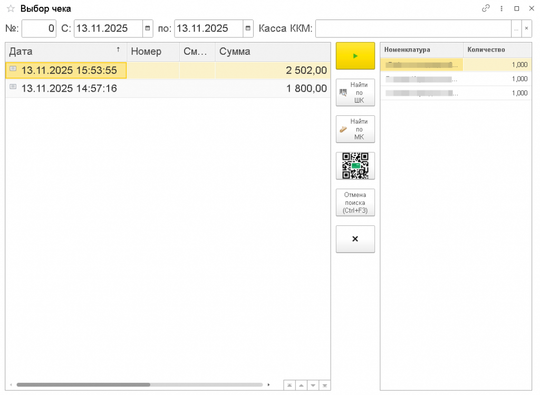Open the calendar picker for the end date
The width and height of the screenshot is (540, 395).
(248, 28)
